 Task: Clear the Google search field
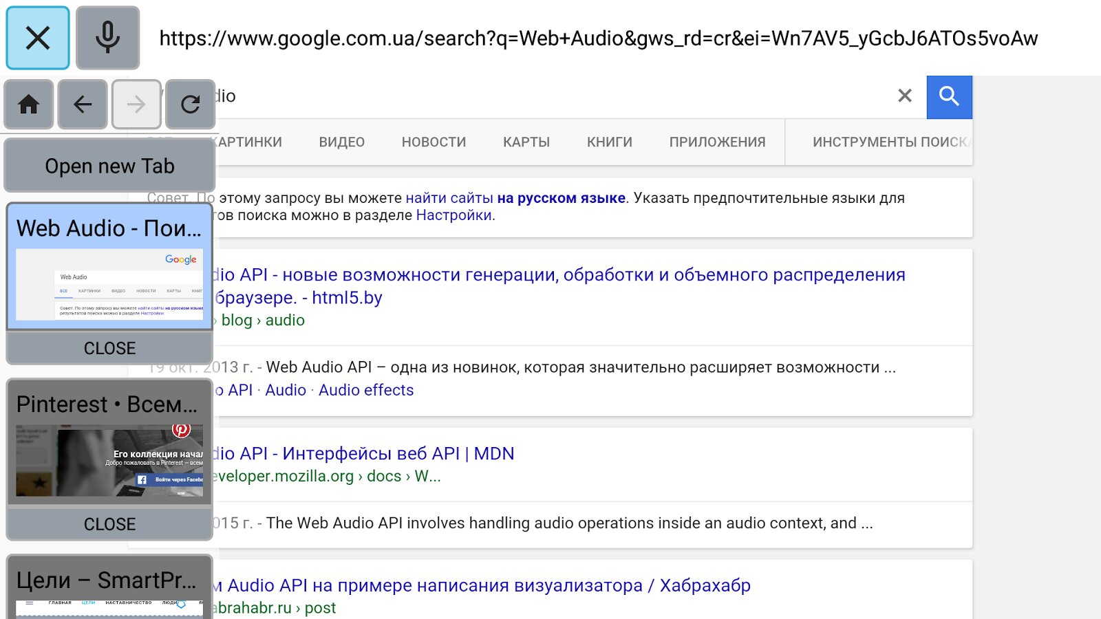905,96
